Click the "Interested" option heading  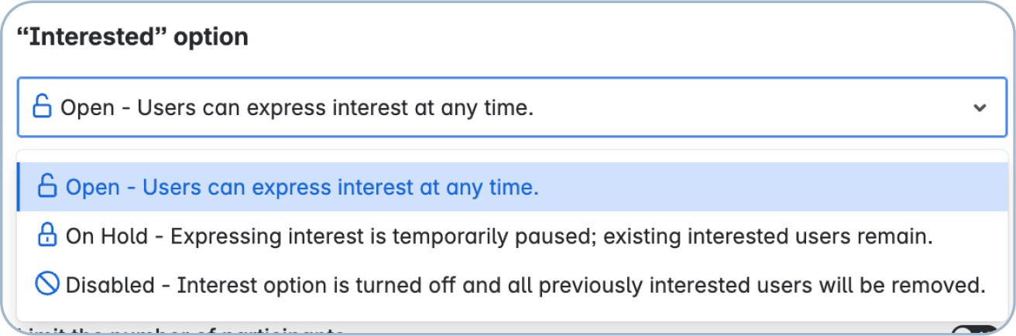(x=133, y=37)
